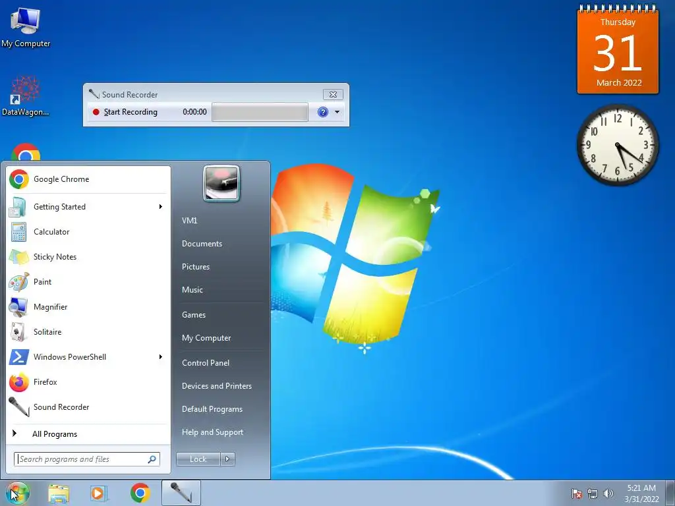Image resolution: width=675 pixels, height=506 pixels.
Task: Click the analog clock gadget
Action: tap(618, 145)
